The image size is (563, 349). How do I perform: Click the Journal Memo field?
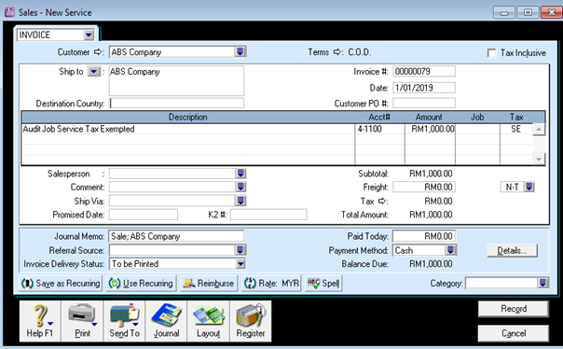click(176, 236)
